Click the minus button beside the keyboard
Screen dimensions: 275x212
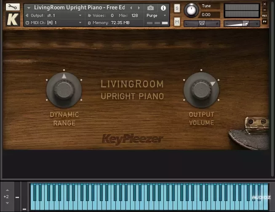coord(18,197)
